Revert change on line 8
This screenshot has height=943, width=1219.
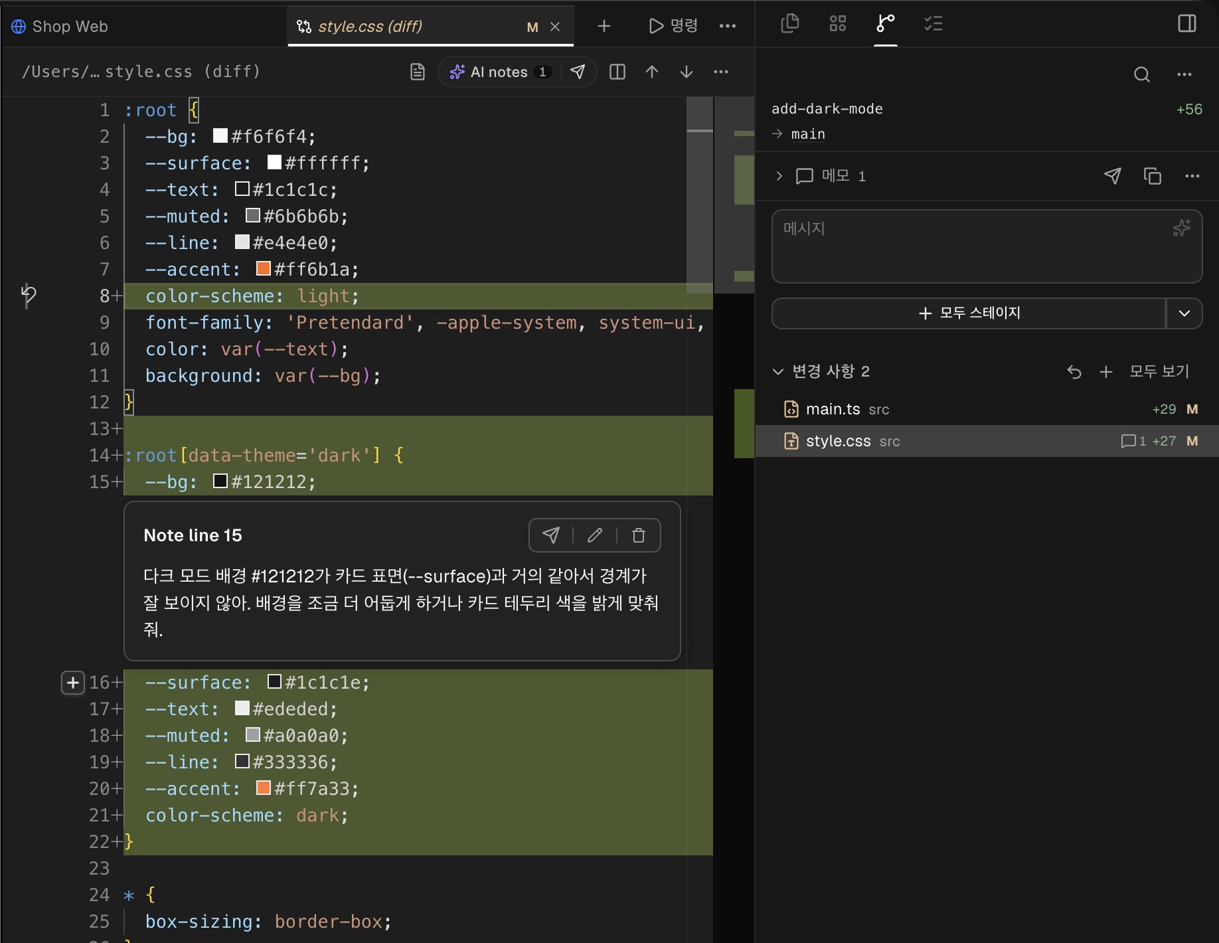[29, 295]
